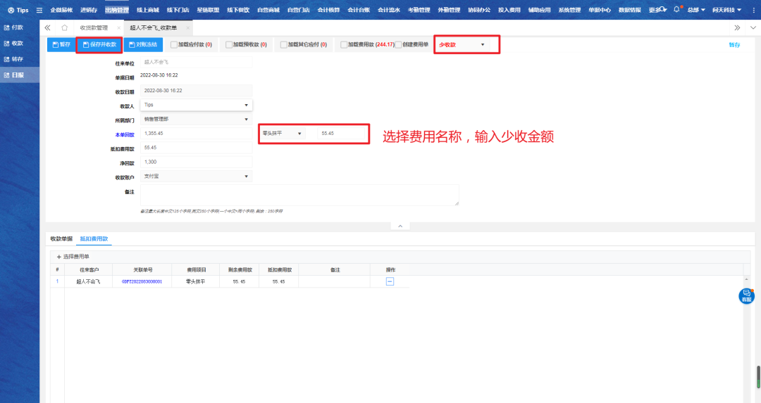
Task: Click the 备注 remarks text area
Action: (x=299, y=195)
